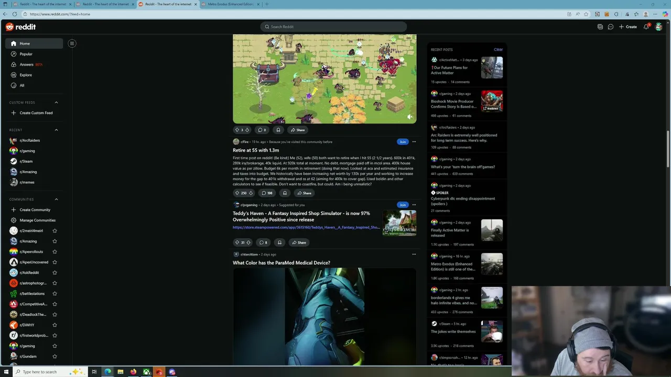The height and width of the screenshot is (377, 671).
Task: Open a new browser tab
Action: tap(267, 4)
